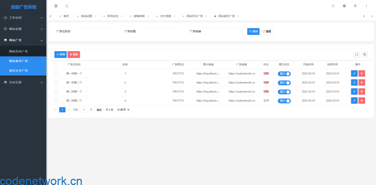Select 首页文字广告 in the sidebar
Viewport: 376px width, 185px height.
point(18,71)
